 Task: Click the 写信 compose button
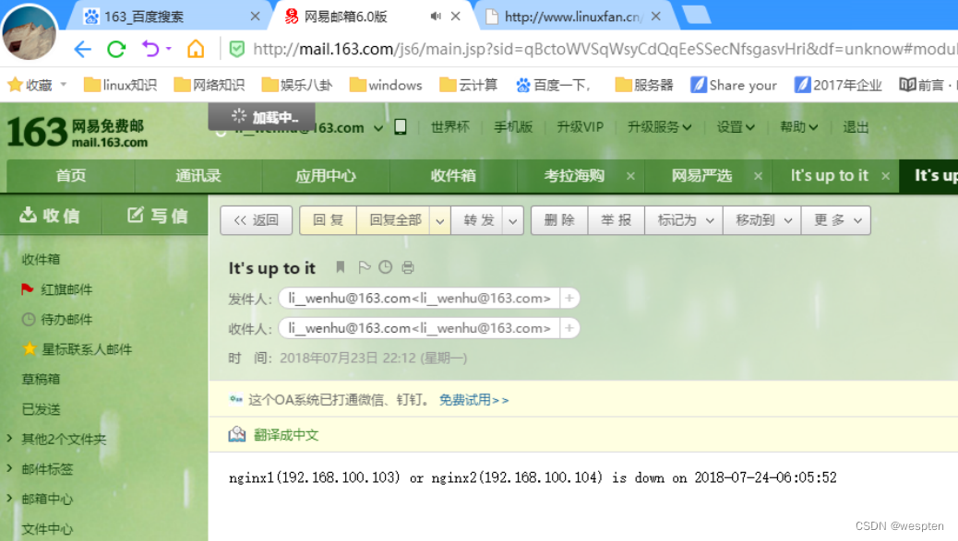click(157, 216)
